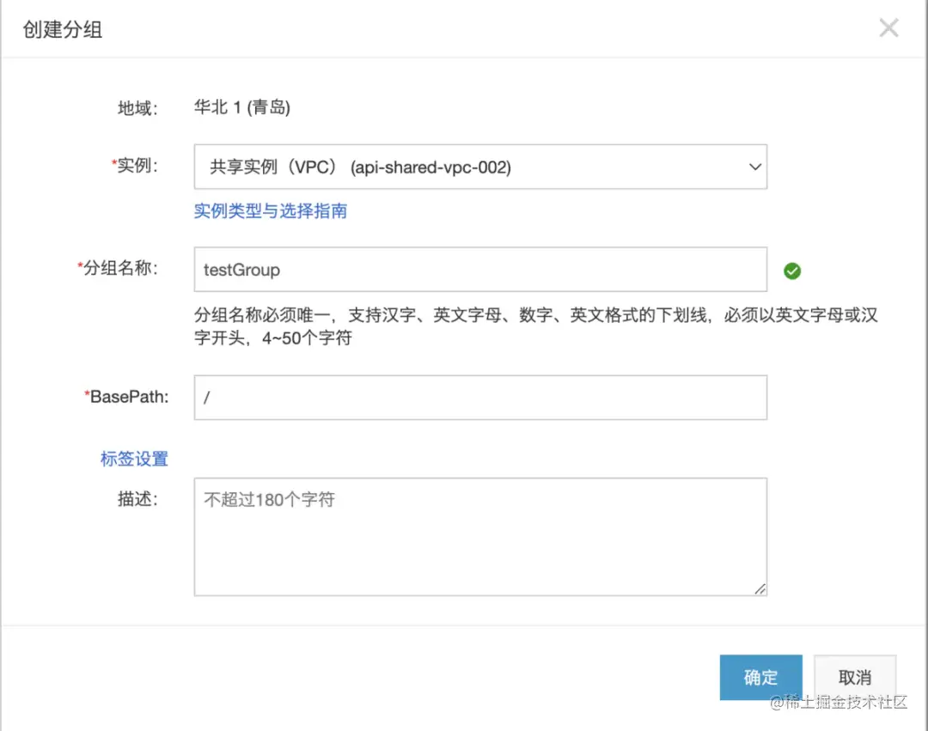Click the BasePath label

point(126,397)
